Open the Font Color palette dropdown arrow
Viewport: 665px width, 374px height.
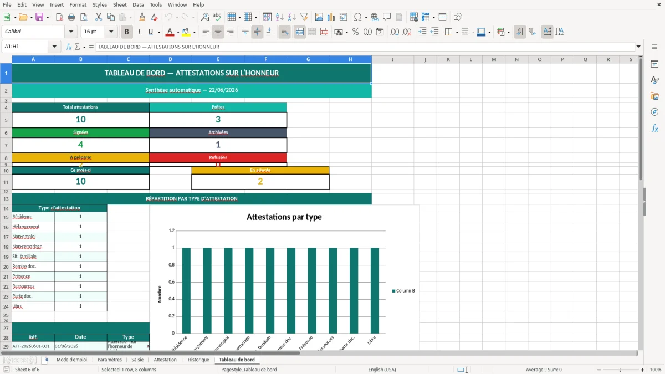click(x=178, y=32)
